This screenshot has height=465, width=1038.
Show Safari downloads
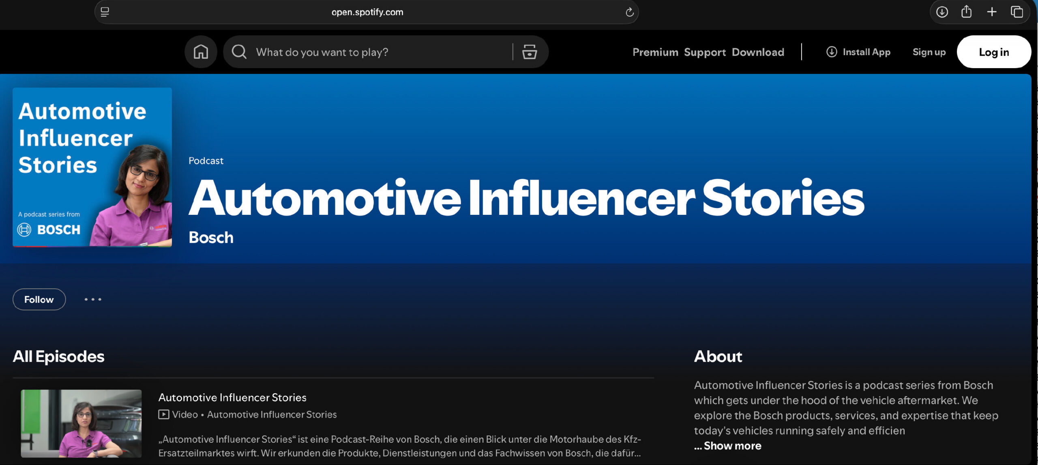942,12
